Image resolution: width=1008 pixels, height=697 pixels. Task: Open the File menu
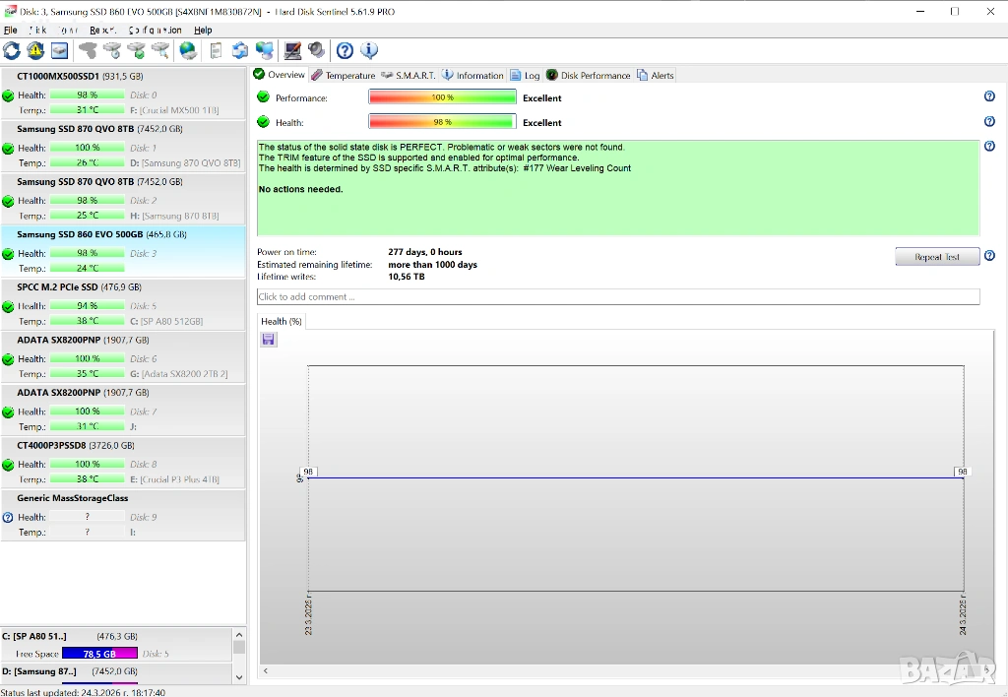pyautogui.click(x=11, y=31)
